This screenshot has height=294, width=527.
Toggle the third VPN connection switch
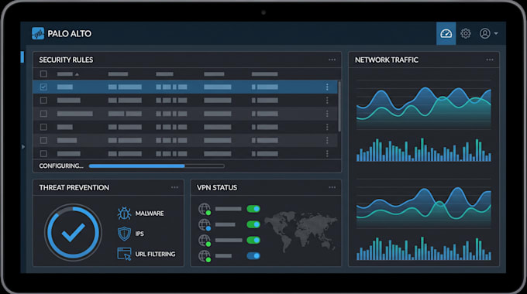point(253,241)
